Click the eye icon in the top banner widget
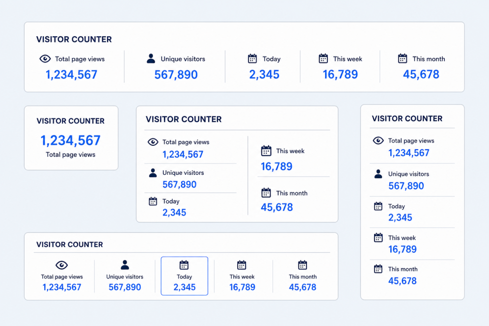 point(45,58)
